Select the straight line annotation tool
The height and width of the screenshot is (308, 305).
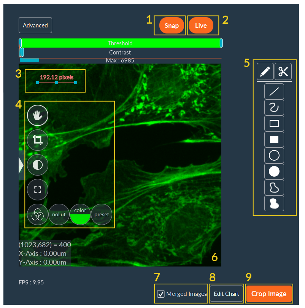274,91
